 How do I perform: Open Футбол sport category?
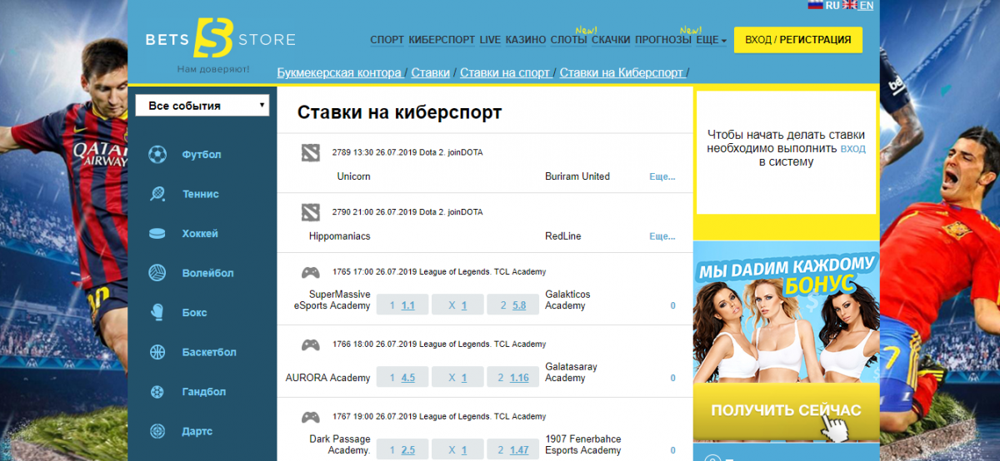coord(202,155)
